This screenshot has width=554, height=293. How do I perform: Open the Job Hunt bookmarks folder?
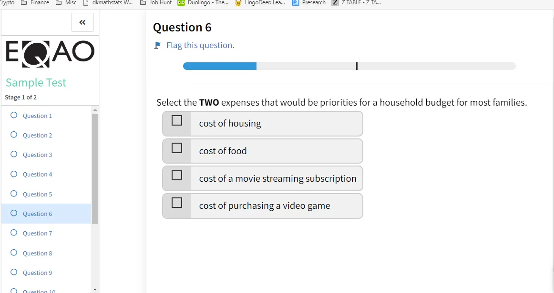click(156, 2)
